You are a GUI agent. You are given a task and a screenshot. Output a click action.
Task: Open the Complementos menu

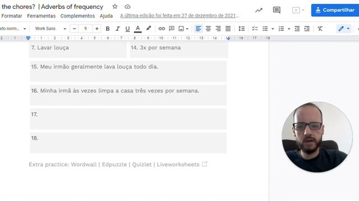point(77,16)
